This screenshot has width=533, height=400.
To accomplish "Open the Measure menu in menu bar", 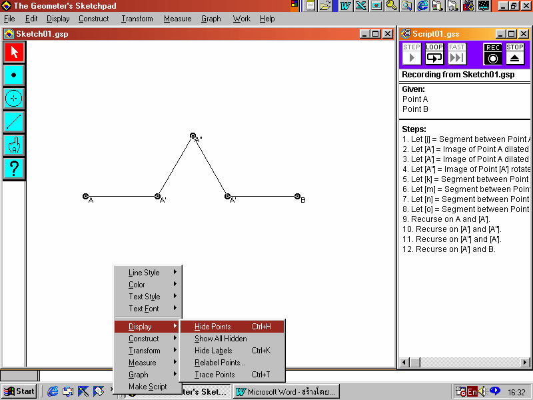I will [177, 19].
